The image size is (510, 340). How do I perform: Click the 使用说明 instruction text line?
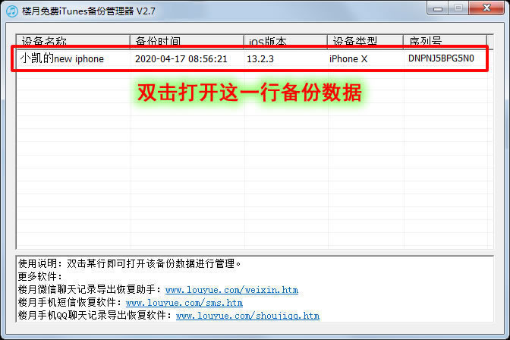tap(130, 263)
